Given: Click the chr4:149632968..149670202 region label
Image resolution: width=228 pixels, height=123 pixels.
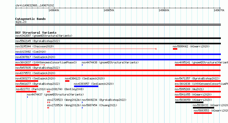Looking at the screenshot, I should (35, 5).
